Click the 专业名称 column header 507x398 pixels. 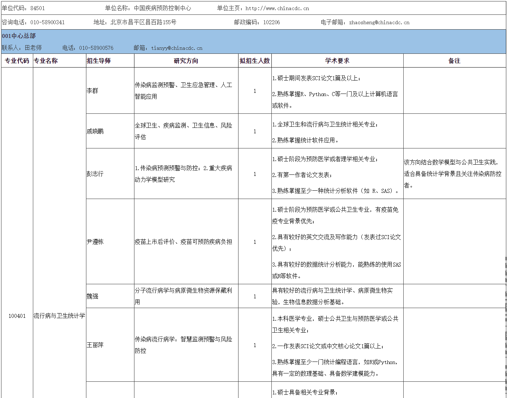46,61
